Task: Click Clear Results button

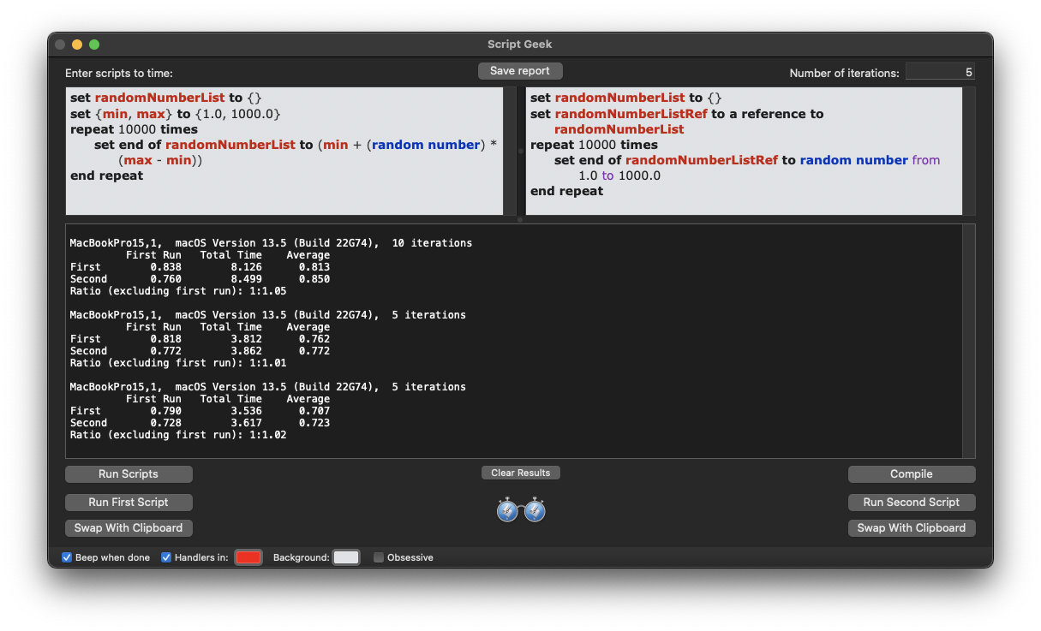Action: (521, 473)
